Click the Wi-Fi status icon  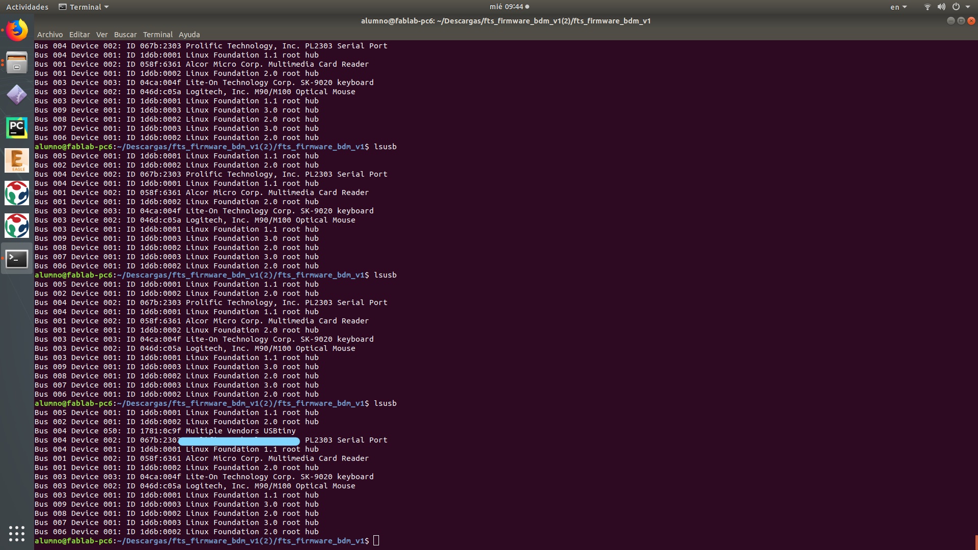[x=927, y=7]
